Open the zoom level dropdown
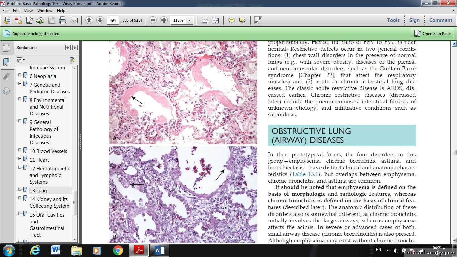 (190, 20)
